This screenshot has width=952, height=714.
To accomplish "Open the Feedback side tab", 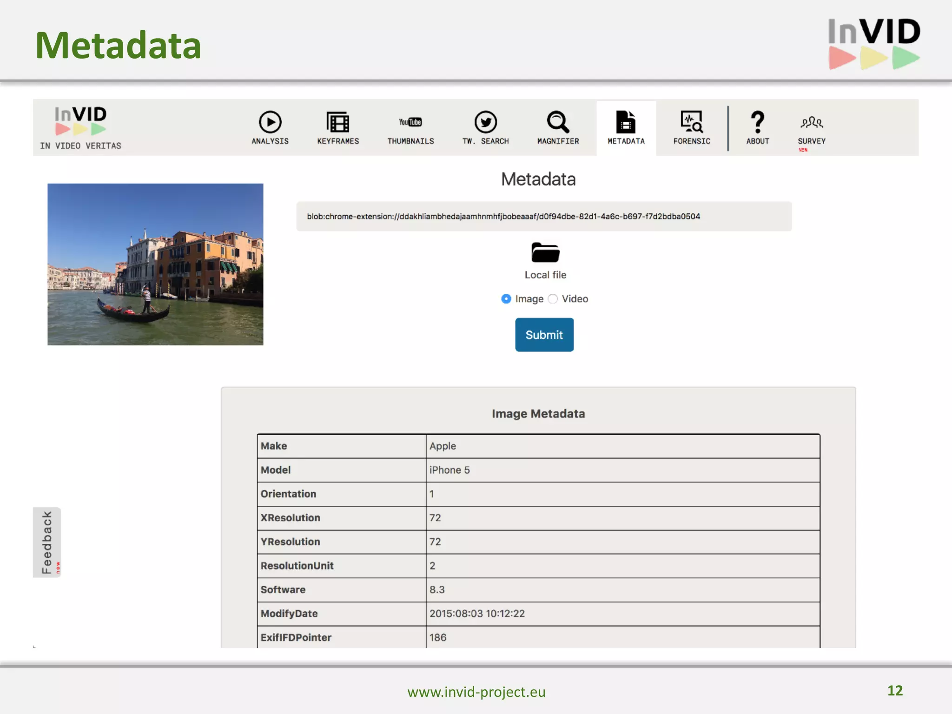I will point(47,542).
